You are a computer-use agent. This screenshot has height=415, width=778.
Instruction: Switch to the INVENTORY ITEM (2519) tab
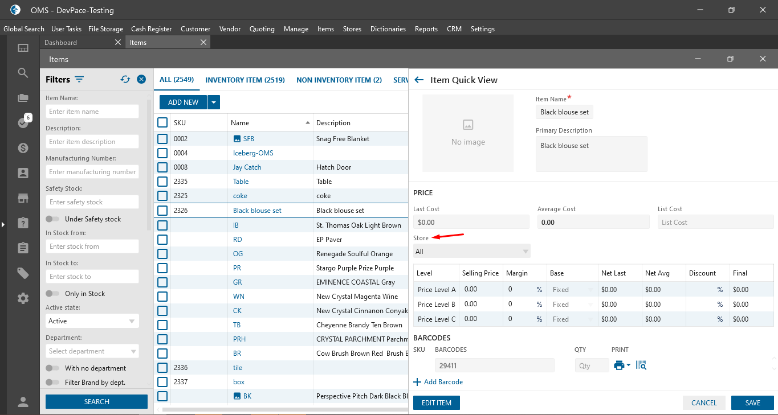[245, 80]
